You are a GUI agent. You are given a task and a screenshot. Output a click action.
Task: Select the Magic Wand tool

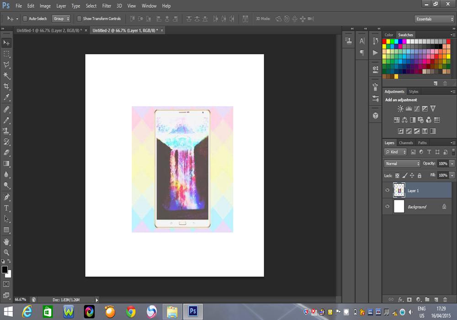tap(6, 75)
